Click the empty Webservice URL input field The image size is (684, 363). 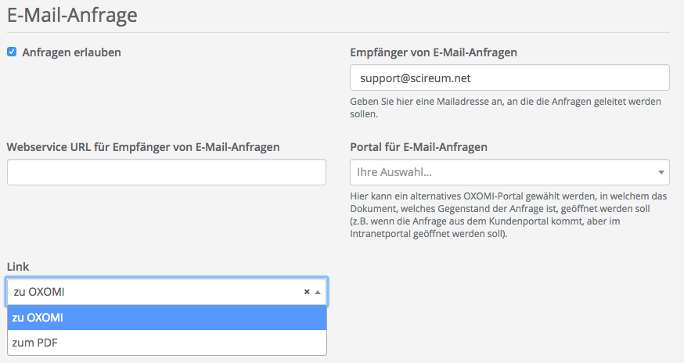pos(166,172)
